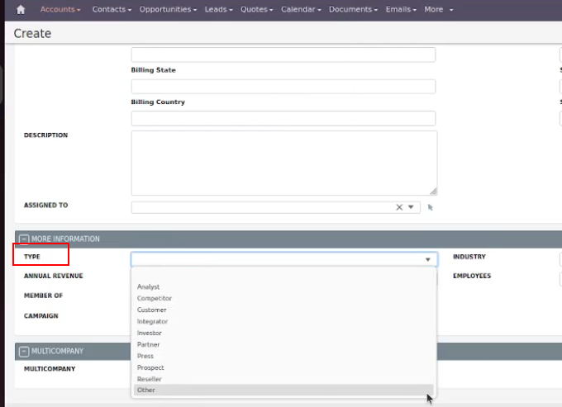Open the Accounts menu
The image size is (562, 407).
point(61,10)
